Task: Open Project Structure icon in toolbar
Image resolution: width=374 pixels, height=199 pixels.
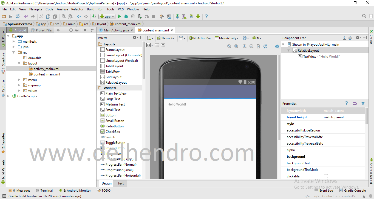Action: 169,16
